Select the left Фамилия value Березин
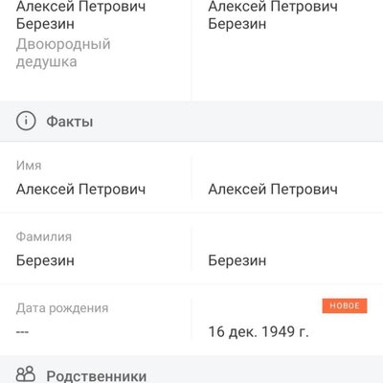383x383 pixels. pyautogui.click(x=45, y=260)
